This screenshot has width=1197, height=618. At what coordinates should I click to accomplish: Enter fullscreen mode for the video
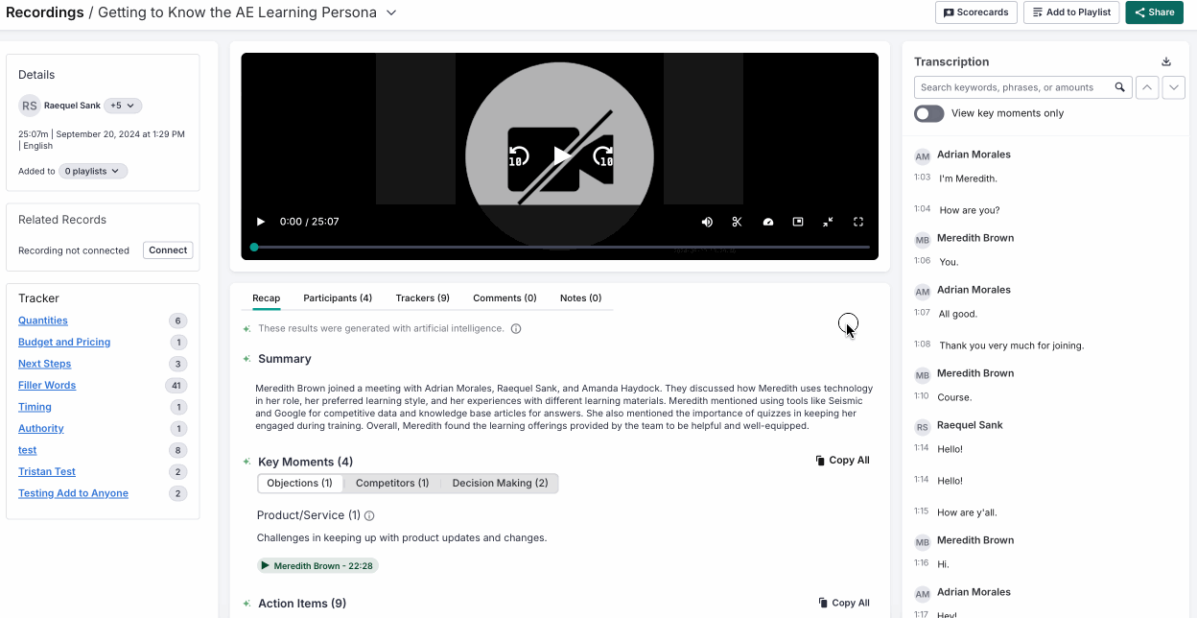pyautogui.click(x=858, y=222)
